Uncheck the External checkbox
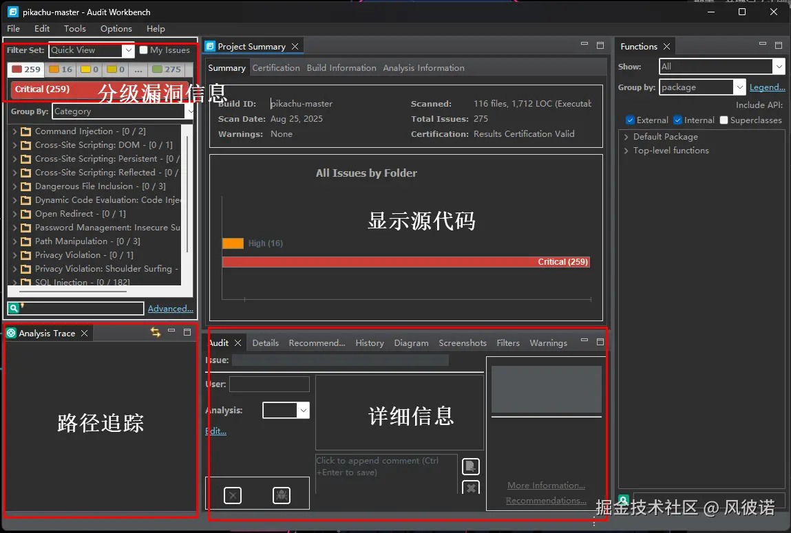The width and height of the screenshot is (791, 533). pos(630,120)
